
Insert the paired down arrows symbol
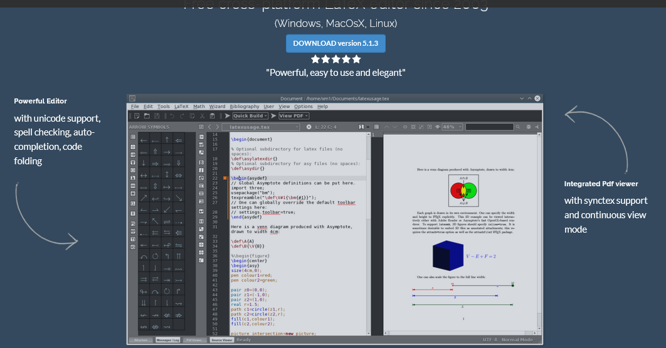click(x=144, y=302)
